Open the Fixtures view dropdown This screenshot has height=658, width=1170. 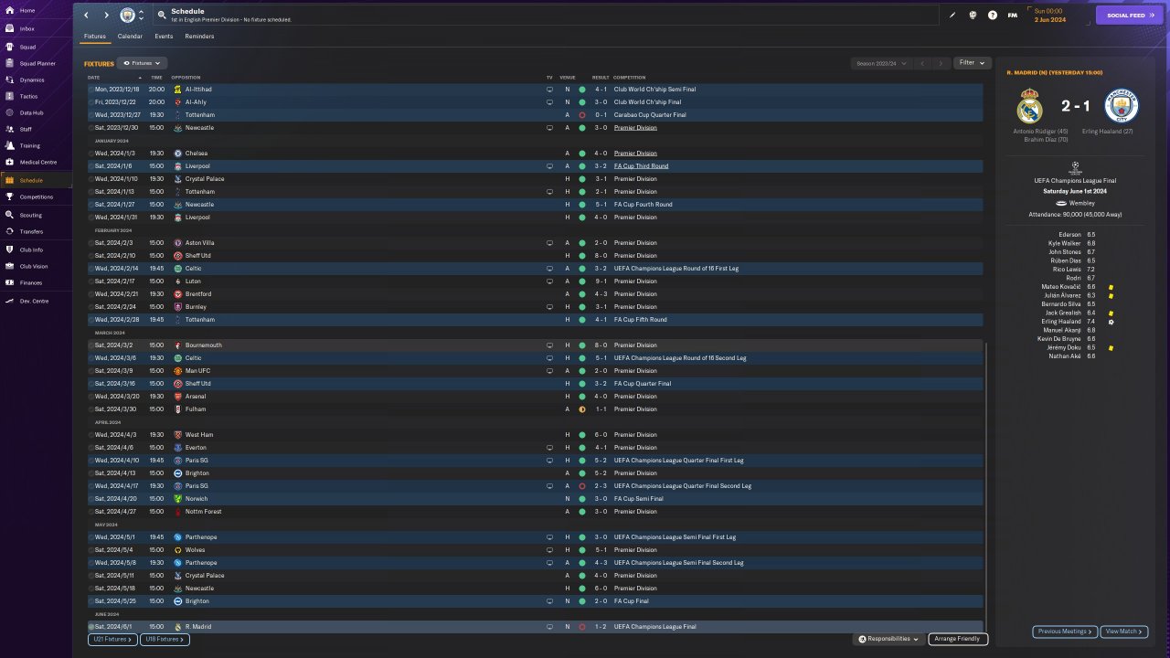(142, 63)
